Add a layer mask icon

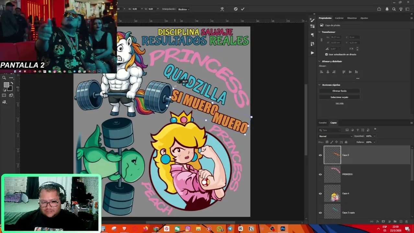383,222
